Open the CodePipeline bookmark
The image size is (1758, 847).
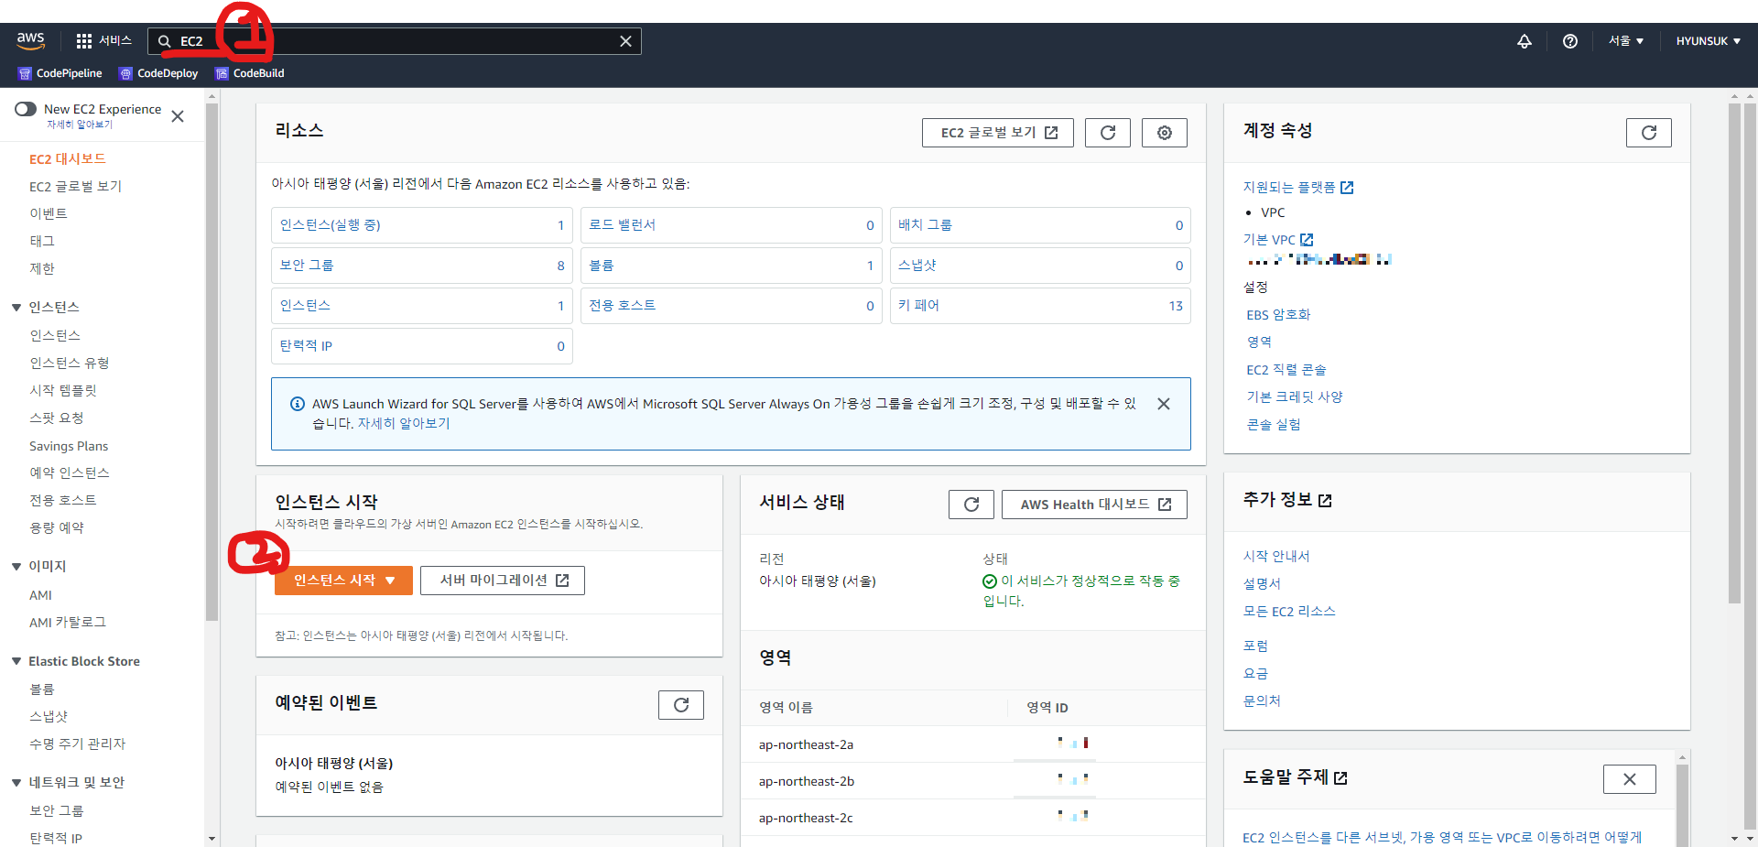[x=60, y=73]
